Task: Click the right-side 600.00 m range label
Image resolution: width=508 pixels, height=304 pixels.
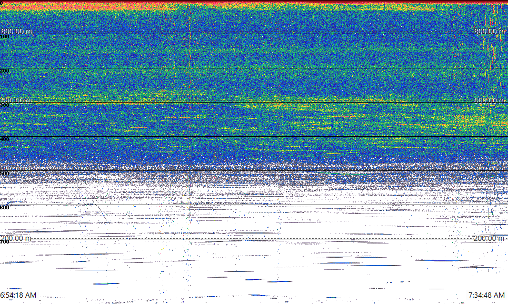Action: (490, 100)
